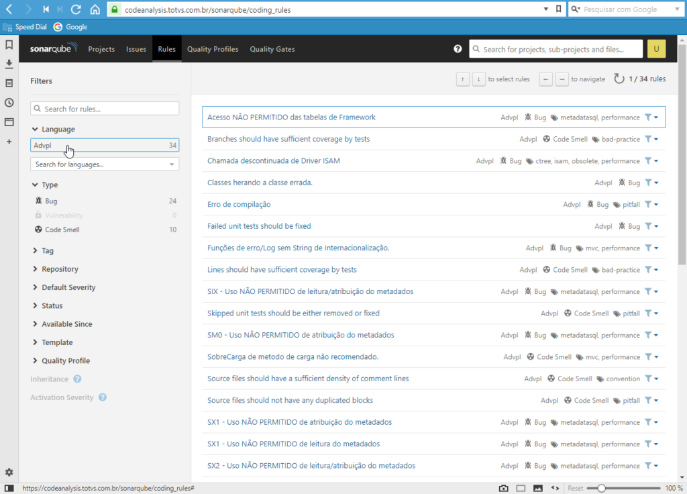The height and width of the screenshot is (494, 687).
Task: Open the sidebar notes panel icon
Action: point(9,83)
